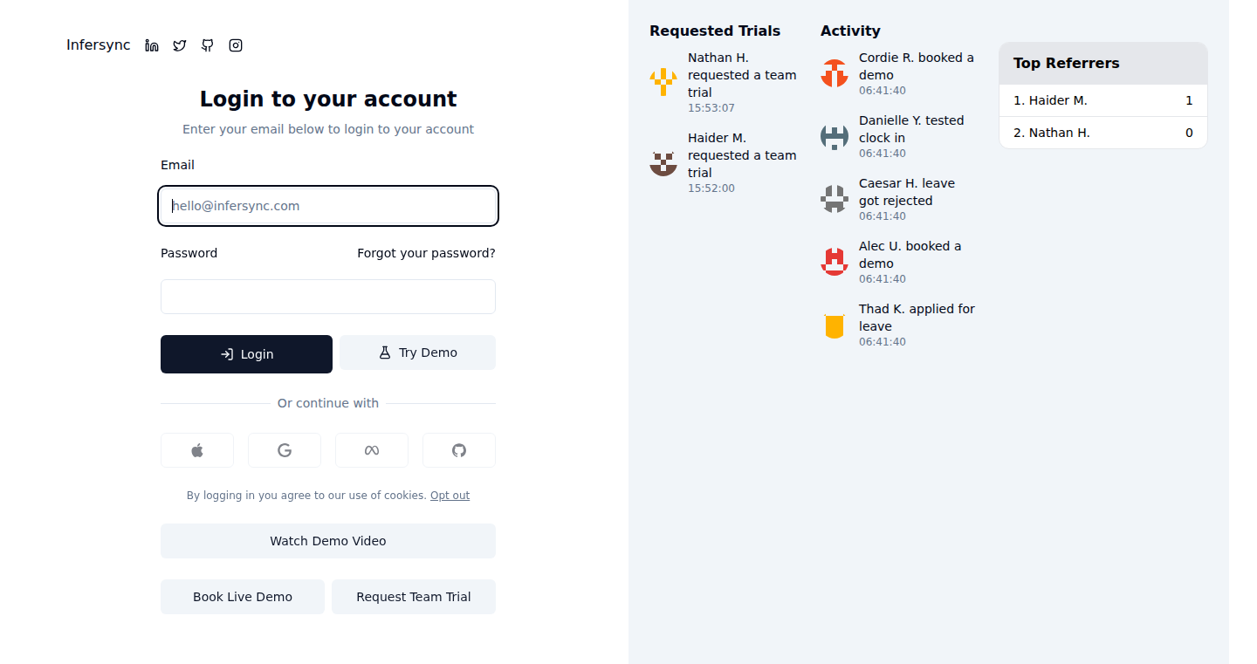Continue with Meta sign-in
Viewport: 1257px width, 664px height.
point(372,450)
